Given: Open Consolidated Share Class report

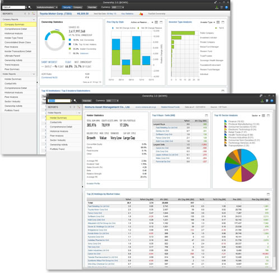Looking at the screenshot, I should (18, 43).
